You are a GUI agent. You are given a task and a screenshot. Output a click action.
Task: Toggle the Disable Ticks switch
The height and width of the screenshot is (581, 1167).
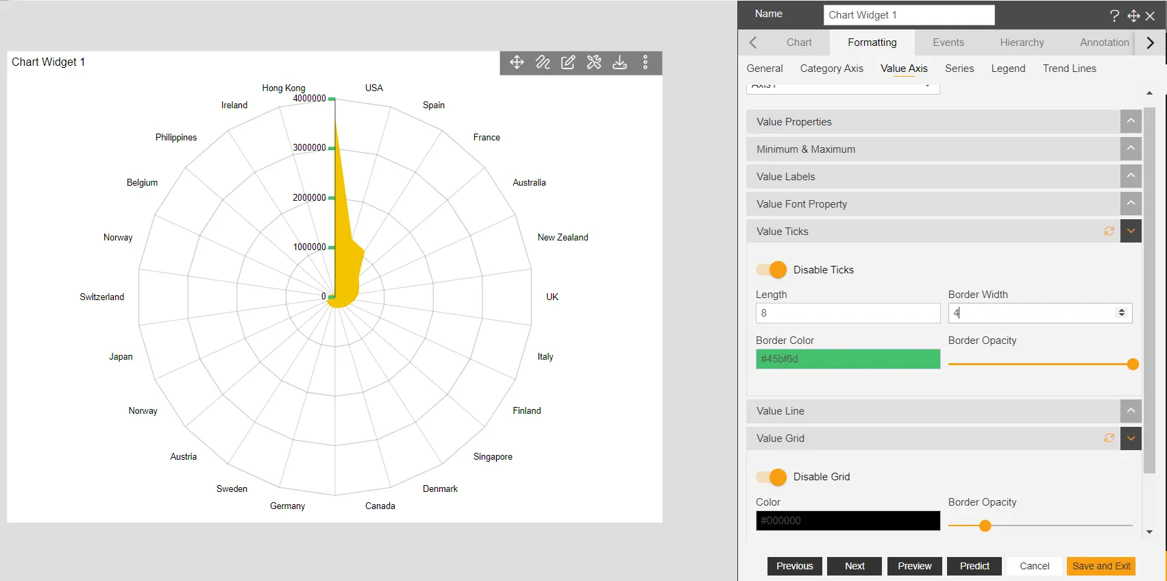772,270
